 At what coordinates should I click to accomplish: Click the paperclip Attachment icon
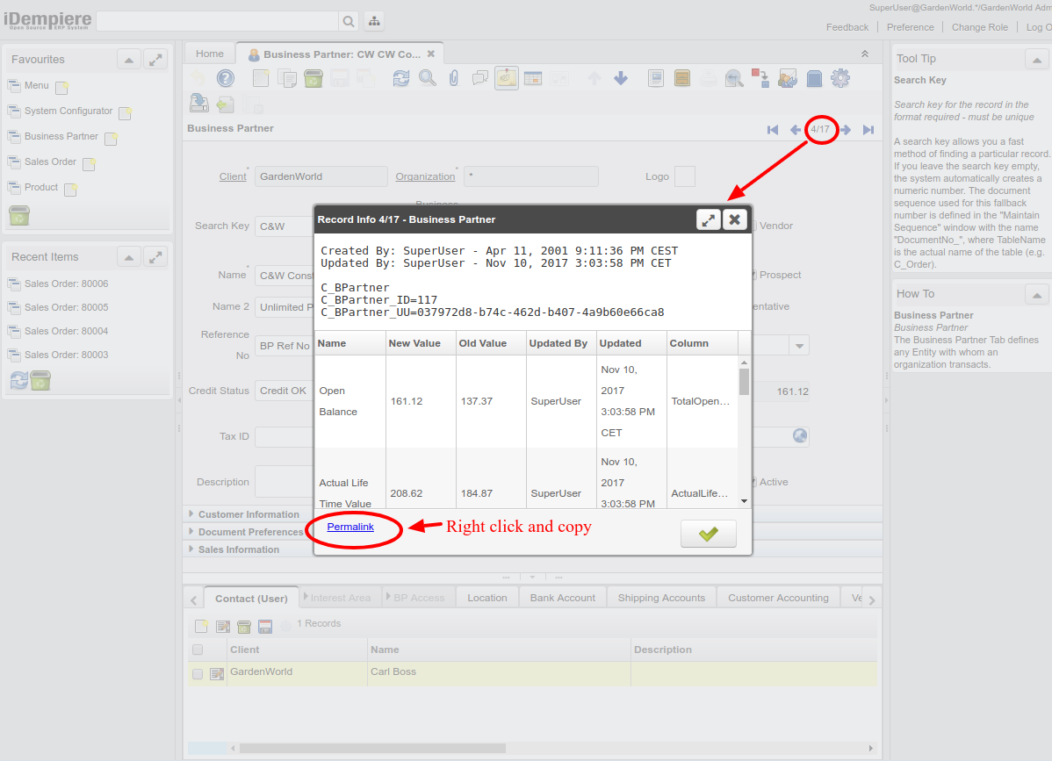coord(453,78)
